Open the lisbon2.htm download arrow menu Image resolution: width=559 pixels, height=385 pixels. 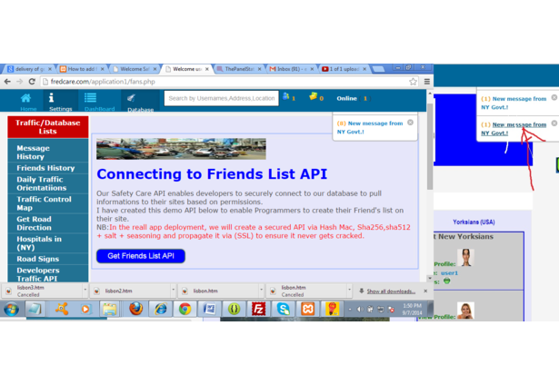click(x=173, y=290)
